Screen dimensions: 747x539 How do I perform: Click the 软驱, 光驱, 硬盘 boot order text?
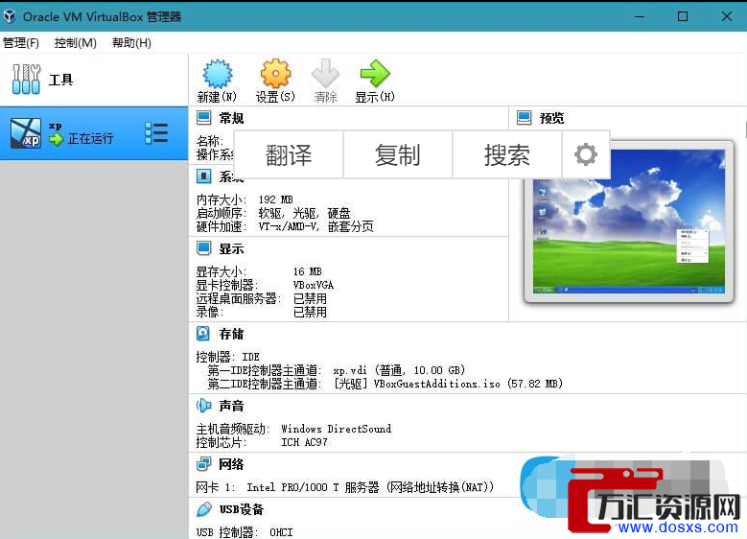click(304, 213)
